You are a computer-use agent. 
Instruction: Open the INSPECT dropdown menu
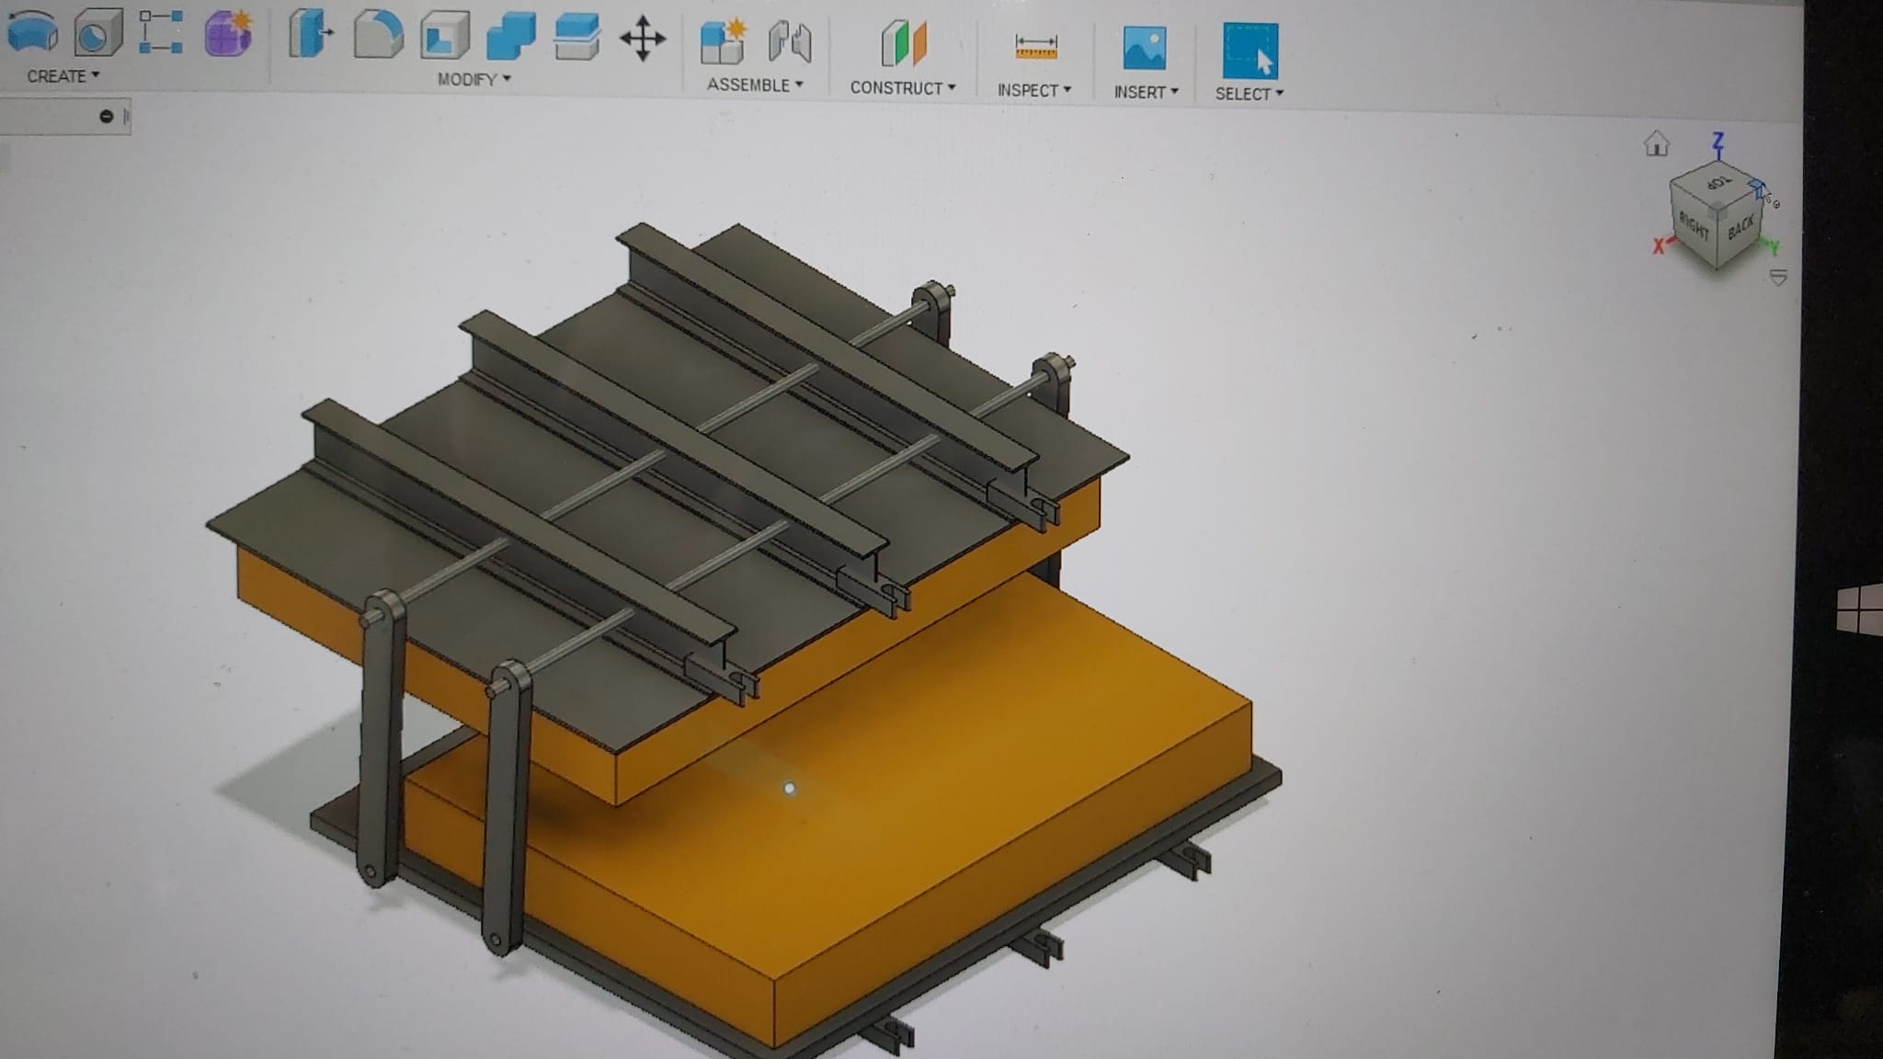[x=1034, y=90]
